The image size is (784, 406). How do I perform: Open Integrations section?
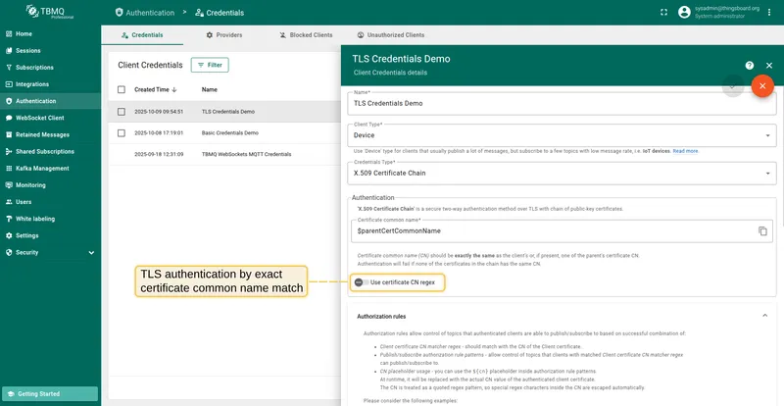(50, 84)
